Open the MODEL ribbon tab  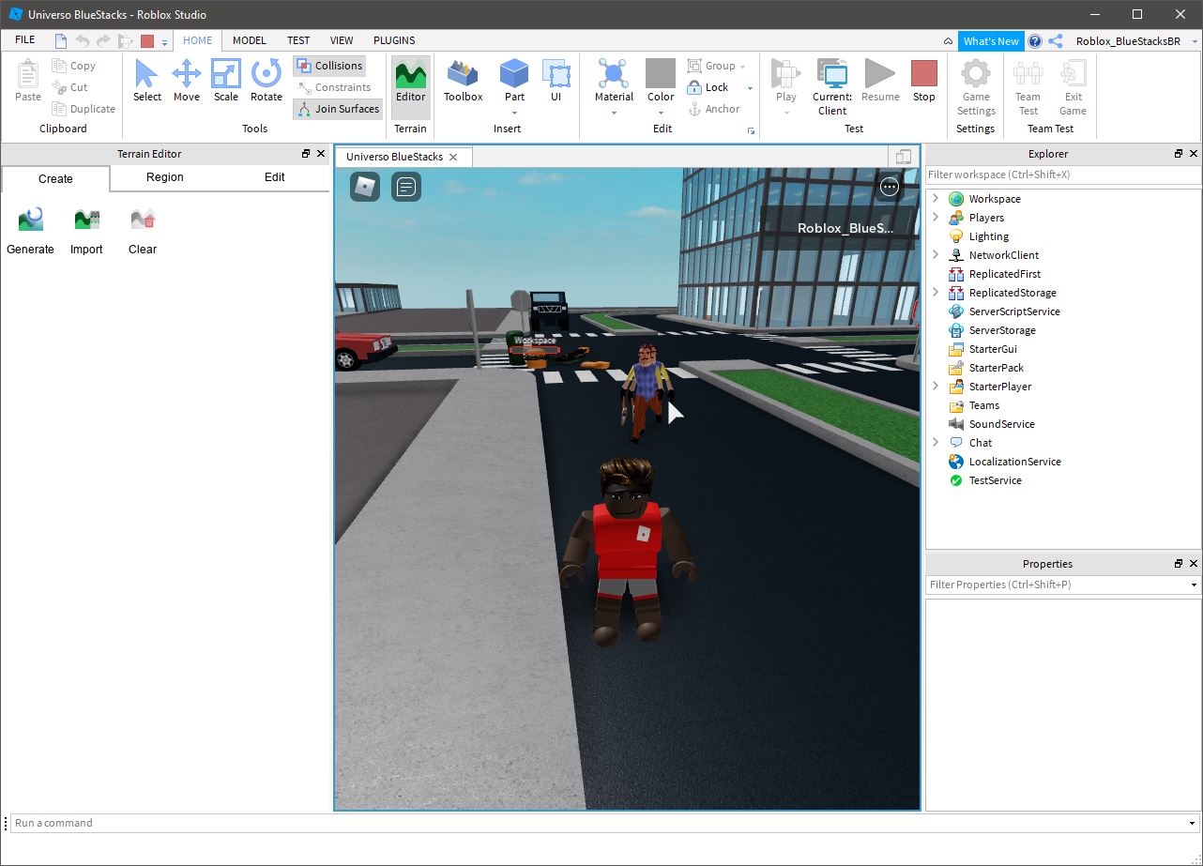[x=250, y=40]
